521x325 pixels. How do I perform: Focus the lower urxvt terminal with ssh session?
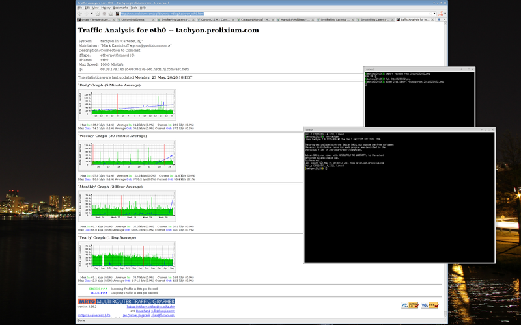pyautogui.click(x=399, y=197)
